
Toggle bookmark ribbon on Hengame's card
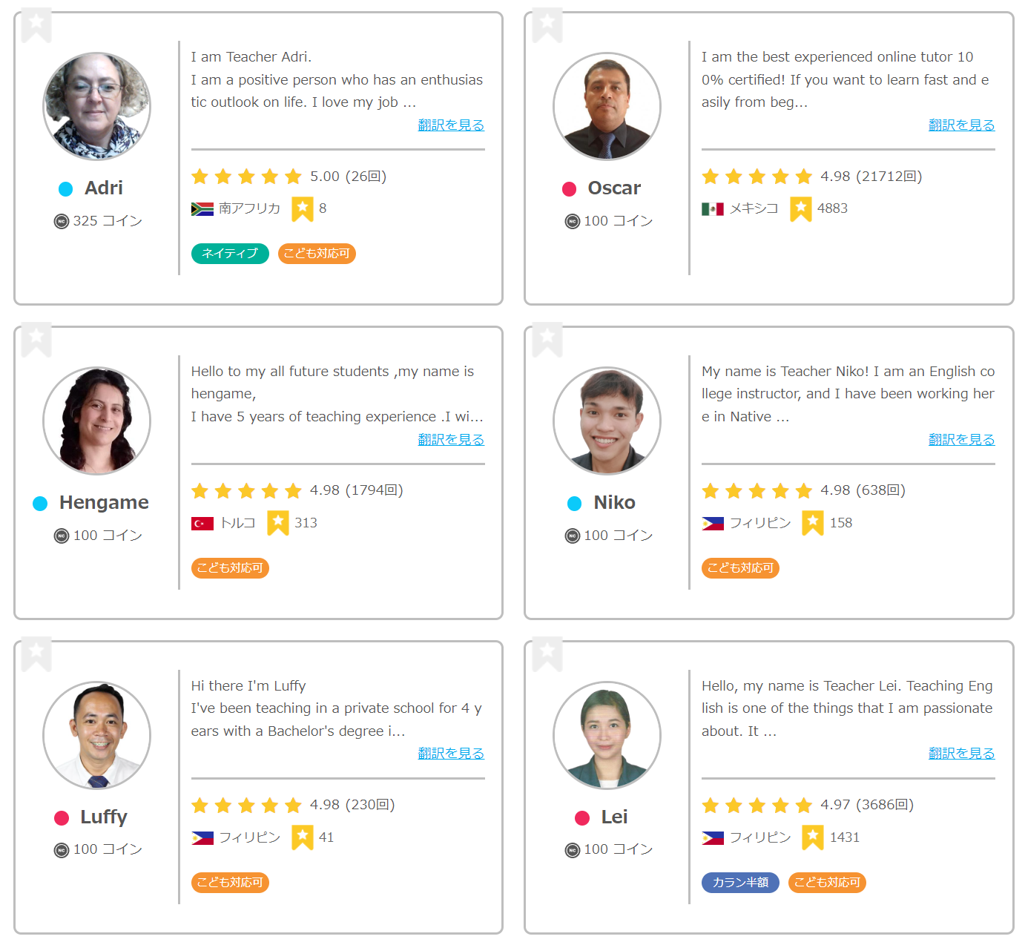coord(36,338)
